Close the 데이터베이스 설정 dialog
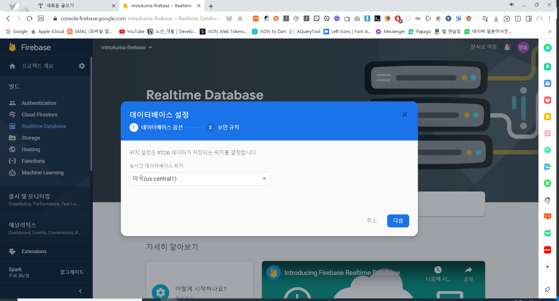This screenshot has width=559, height=301. pos(405,114)
